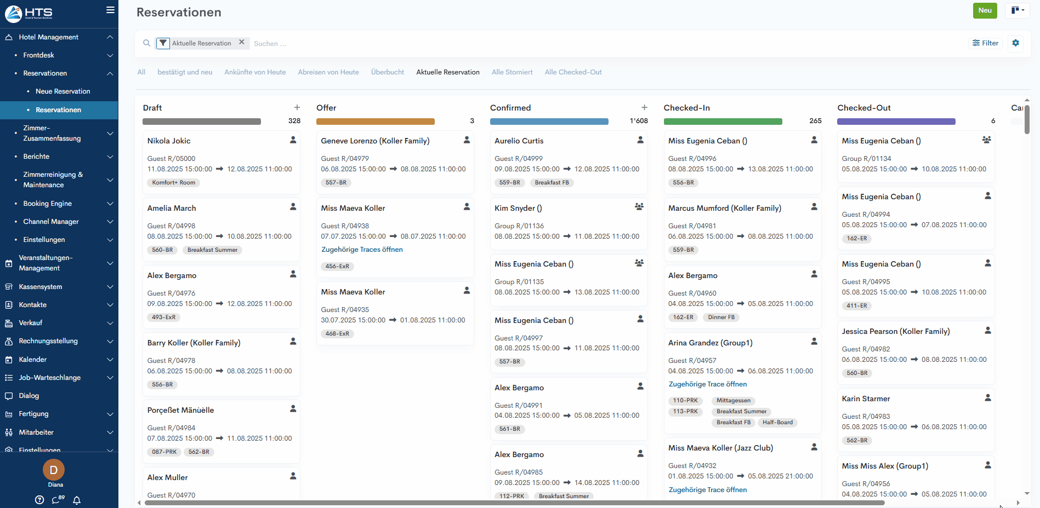Click the help question mark icon
Screen dimensions: 1040x508
pos(39,500)
